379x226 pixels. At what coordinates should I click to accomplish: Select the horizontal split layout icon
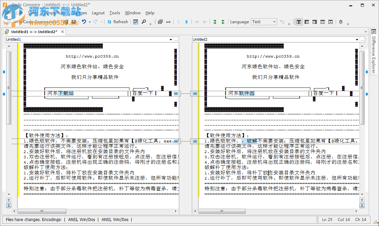[330, 22]
